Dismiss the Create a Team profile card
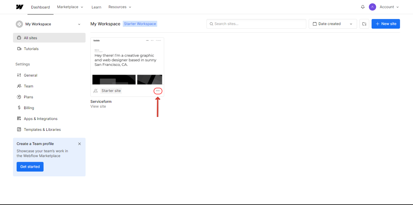This screenshot has height=205, width=413. 80,144
